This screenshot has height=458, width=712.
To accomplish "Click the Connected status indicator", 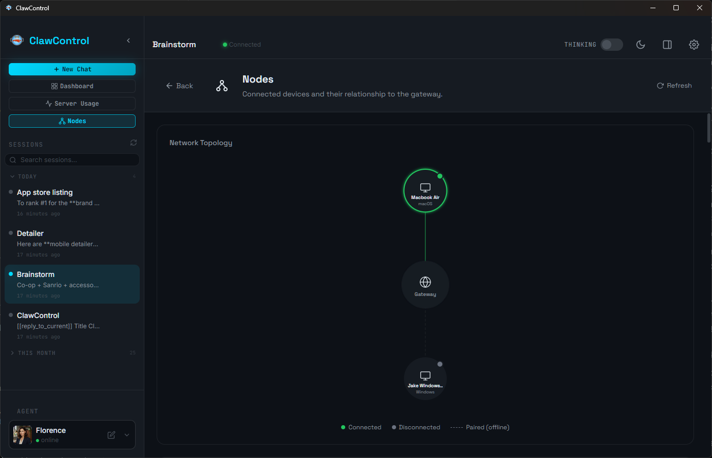I will (241, 45).
